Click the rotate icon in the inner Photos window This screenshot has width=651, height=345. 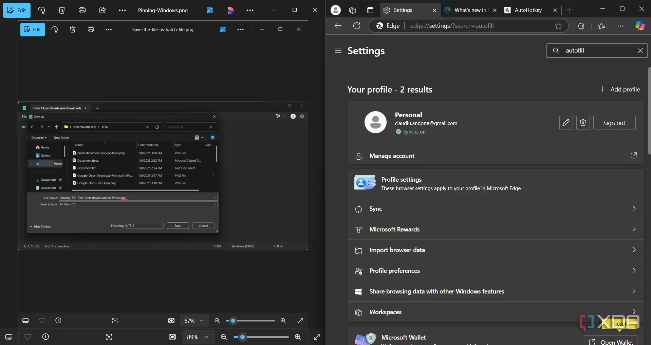[x=55, y=29]
